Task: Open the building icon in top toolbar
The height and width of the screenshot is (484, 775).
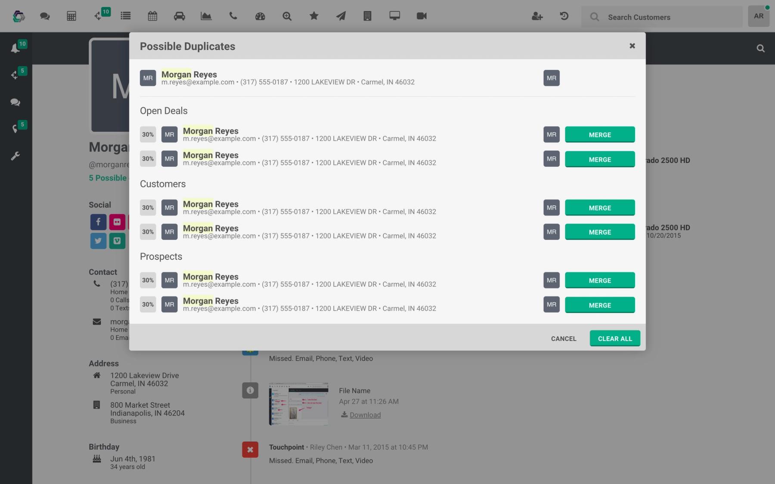Action: pyautogui.click(x=367, y=16)
